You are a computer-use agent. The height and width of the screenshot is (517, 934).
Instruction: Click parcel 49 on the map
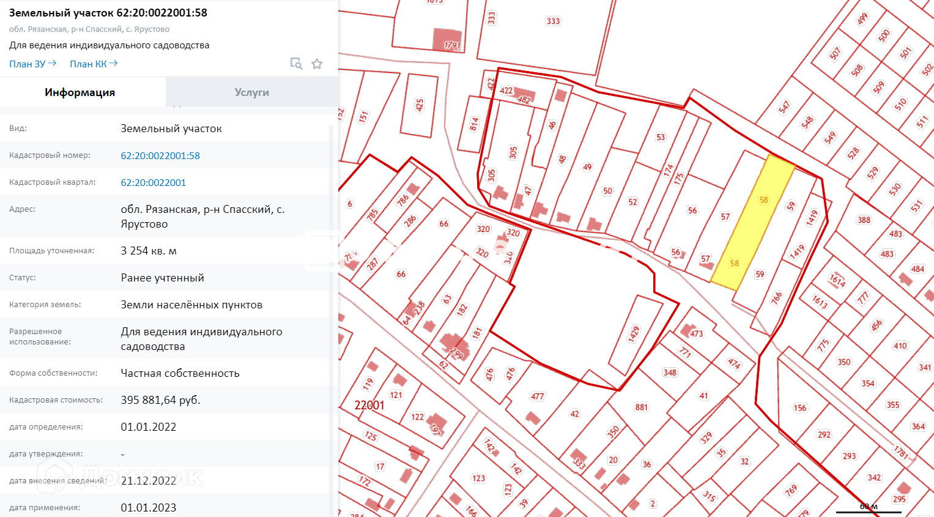[x=587, y=167]
